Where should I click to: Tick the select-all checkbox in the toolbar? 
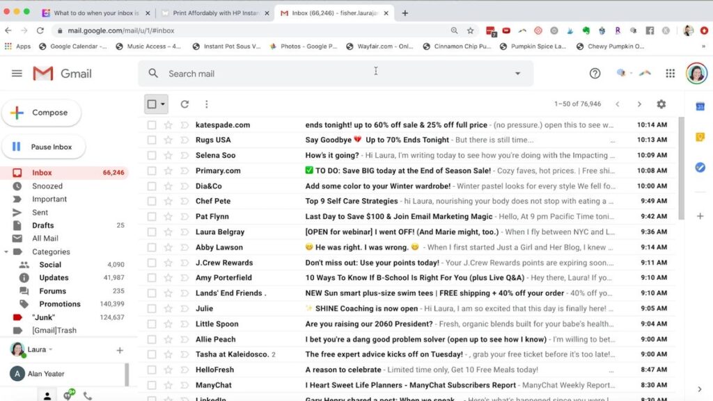(x=152, y=104)
